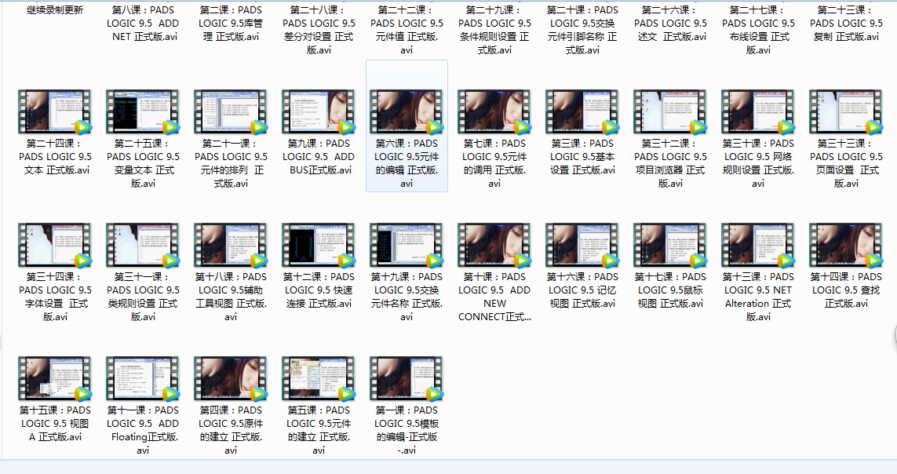Select the 第十九课 交换元件名称 video thumbnail
This screenshot has width=897, height=474.
pyautogui.click(x=407, y=246)
